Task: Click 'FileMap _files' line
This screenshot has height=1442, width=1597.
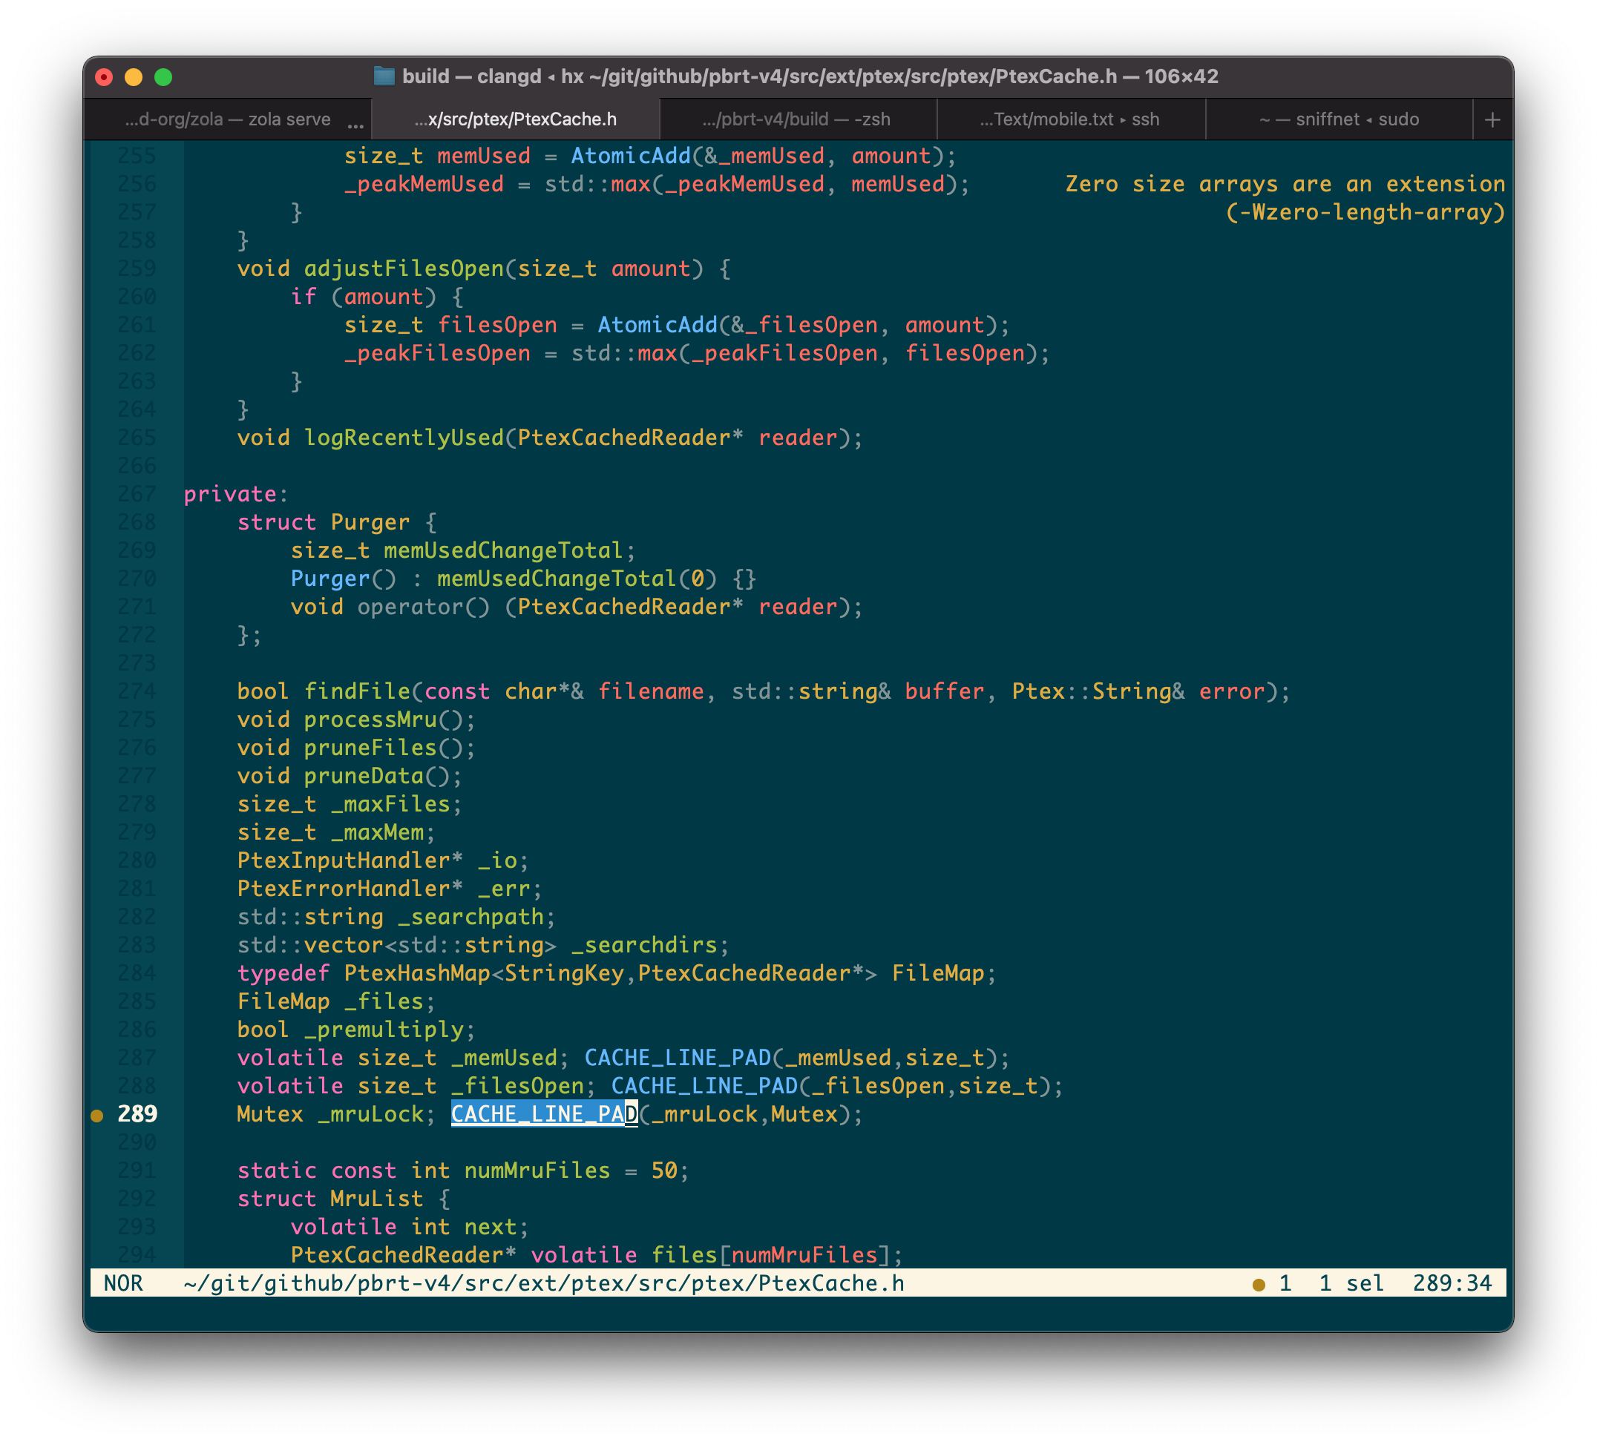Action: (336, 1001)
